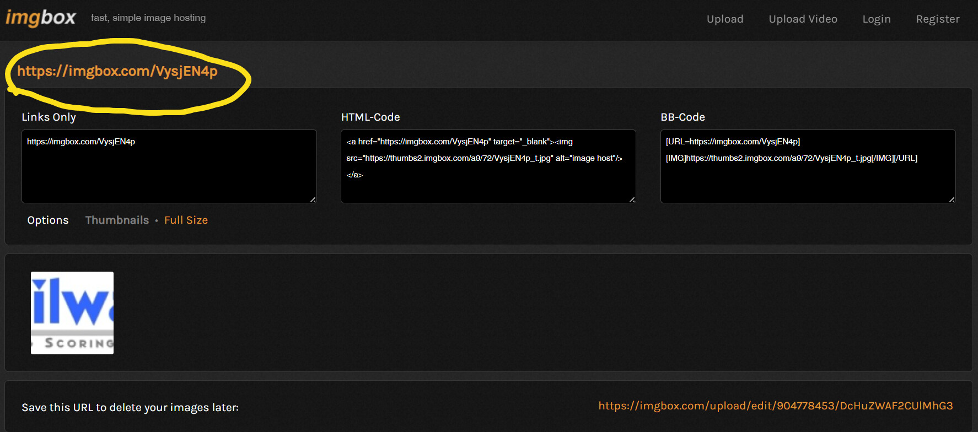Open the Login page

pos(876,19)
